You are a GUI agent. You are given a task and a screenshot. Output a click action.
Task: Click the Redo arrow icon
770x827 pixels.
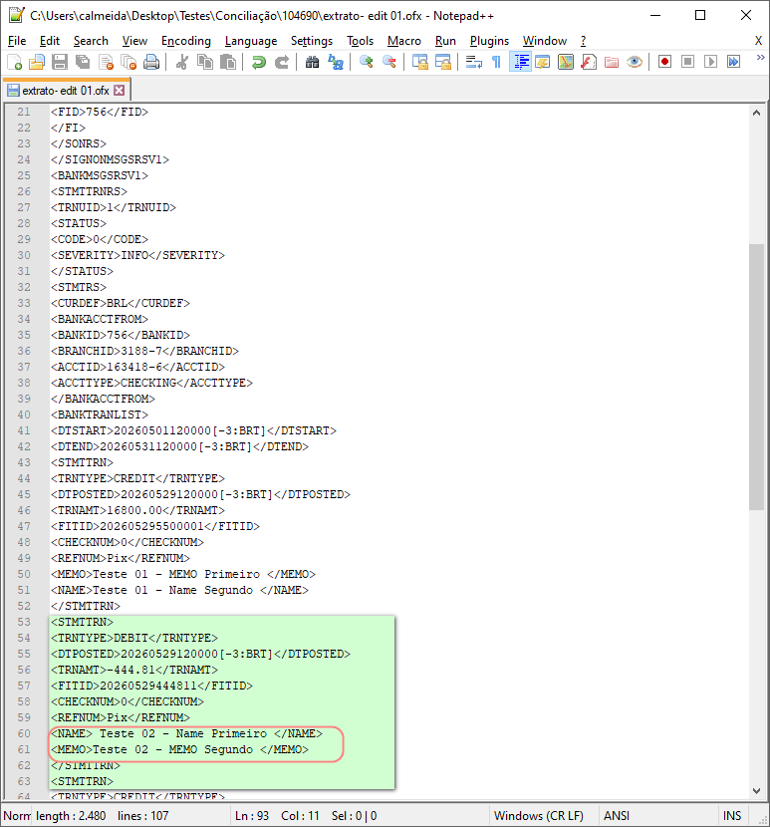[x=282, y=62]
